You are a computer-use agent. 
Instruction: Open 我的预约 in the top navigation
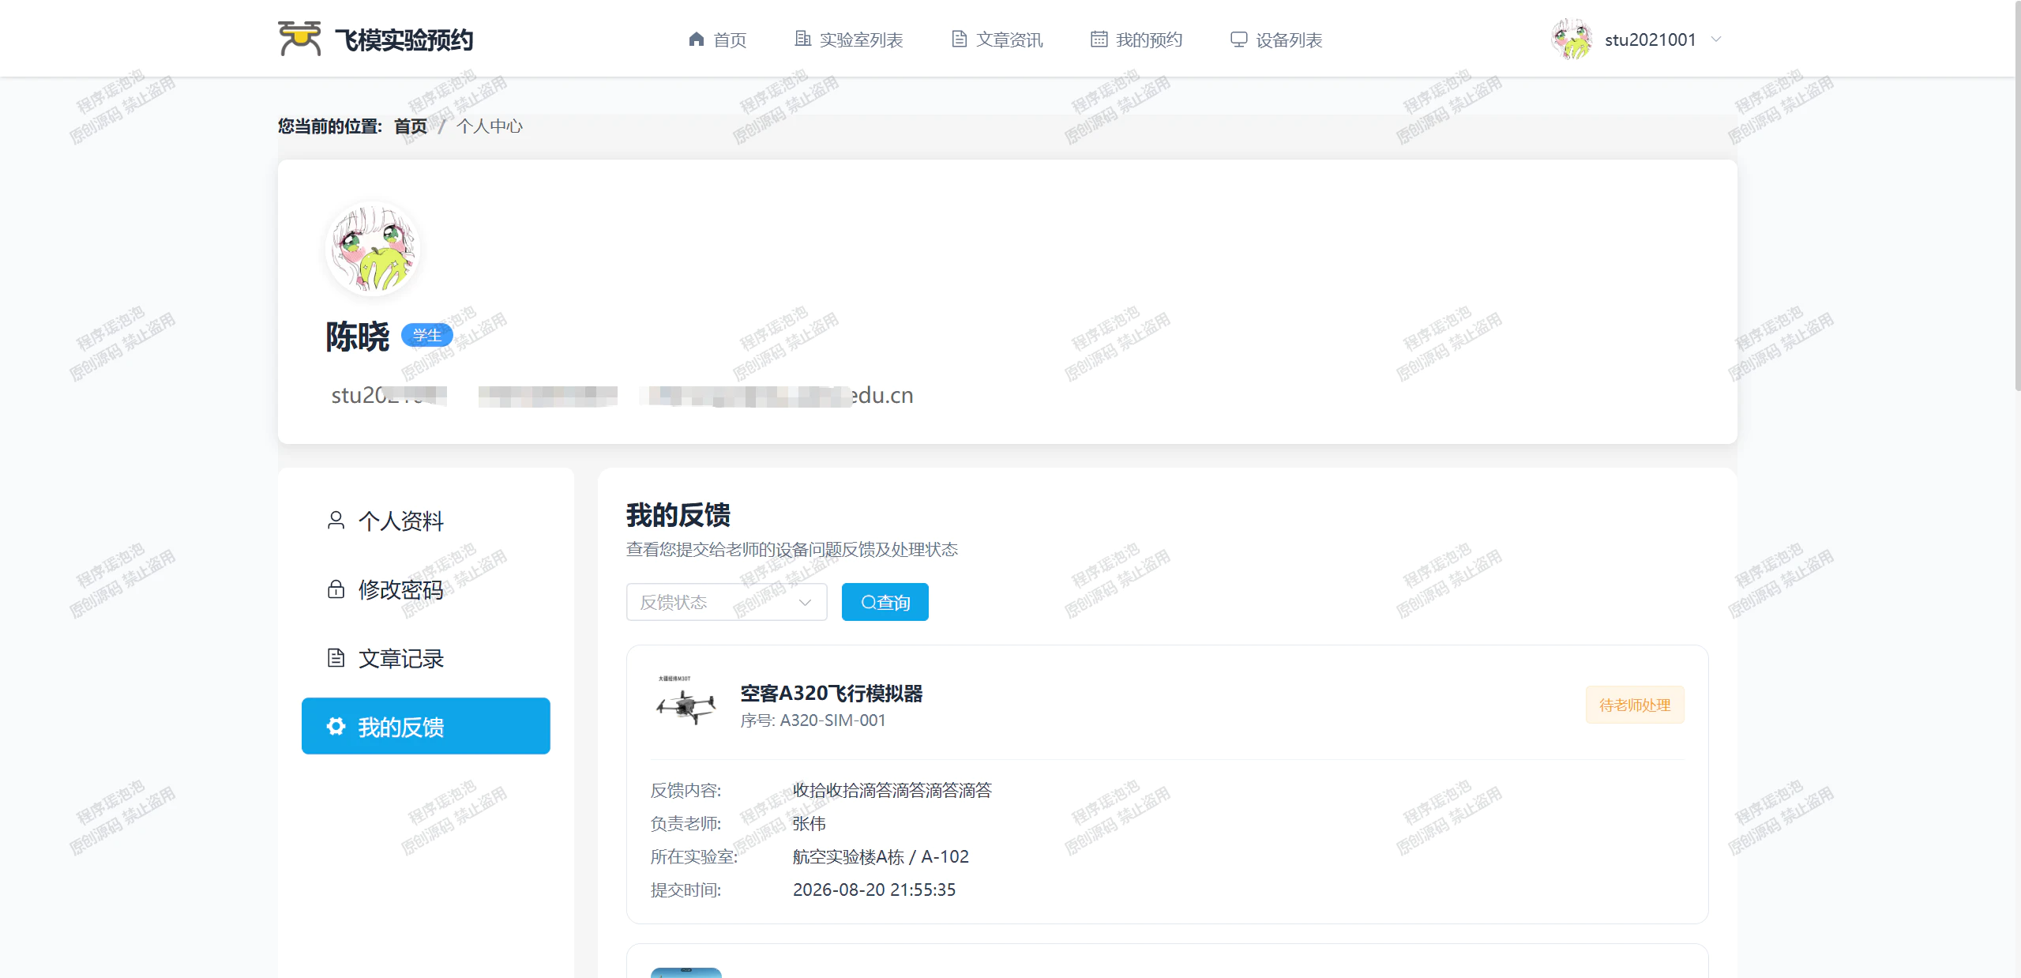pos(1136,39)
